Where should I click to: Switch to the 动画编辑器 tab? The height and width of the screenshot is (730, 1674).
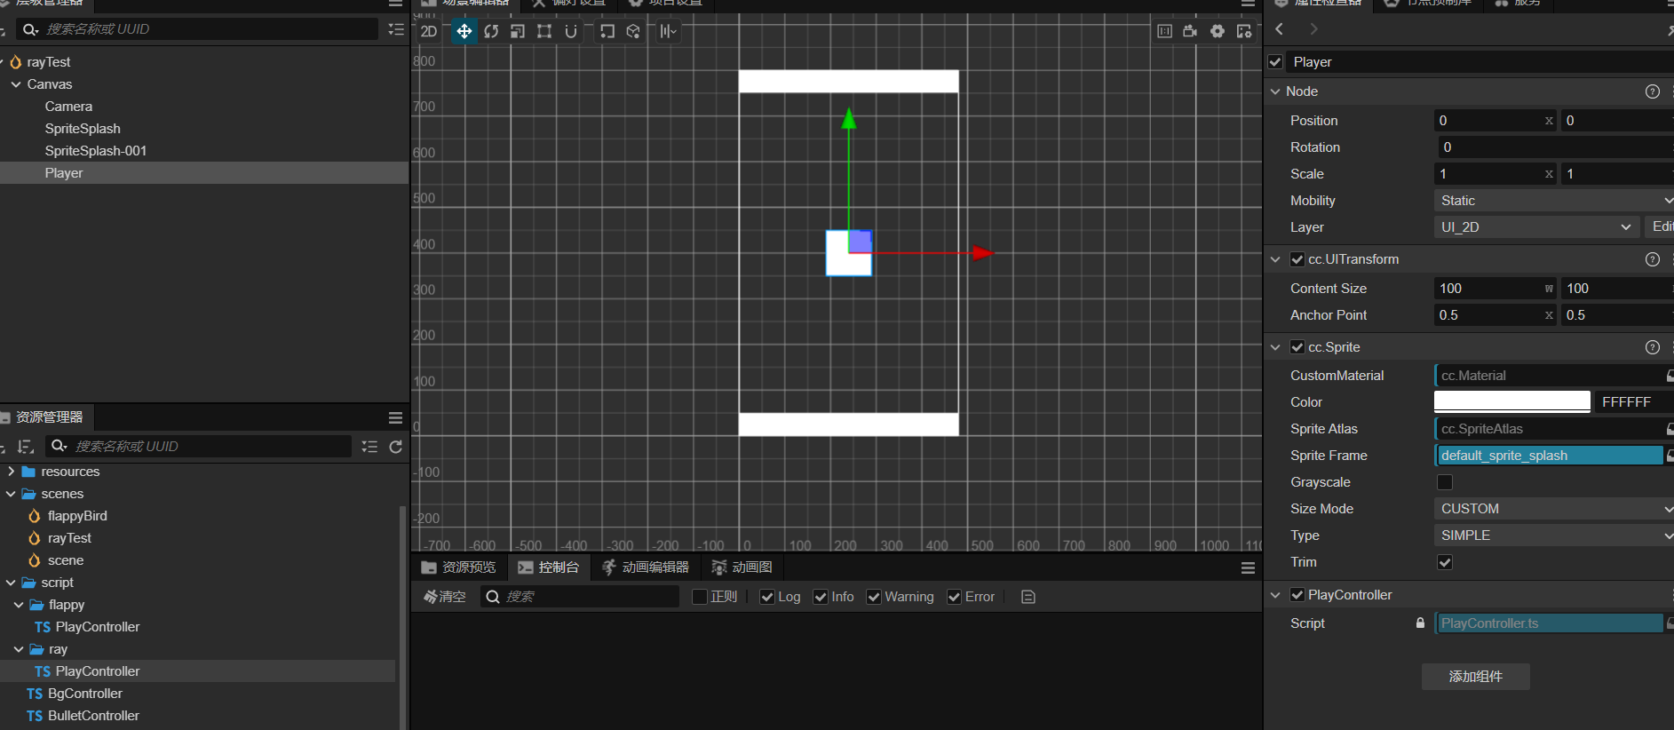(x=646, y=567)
